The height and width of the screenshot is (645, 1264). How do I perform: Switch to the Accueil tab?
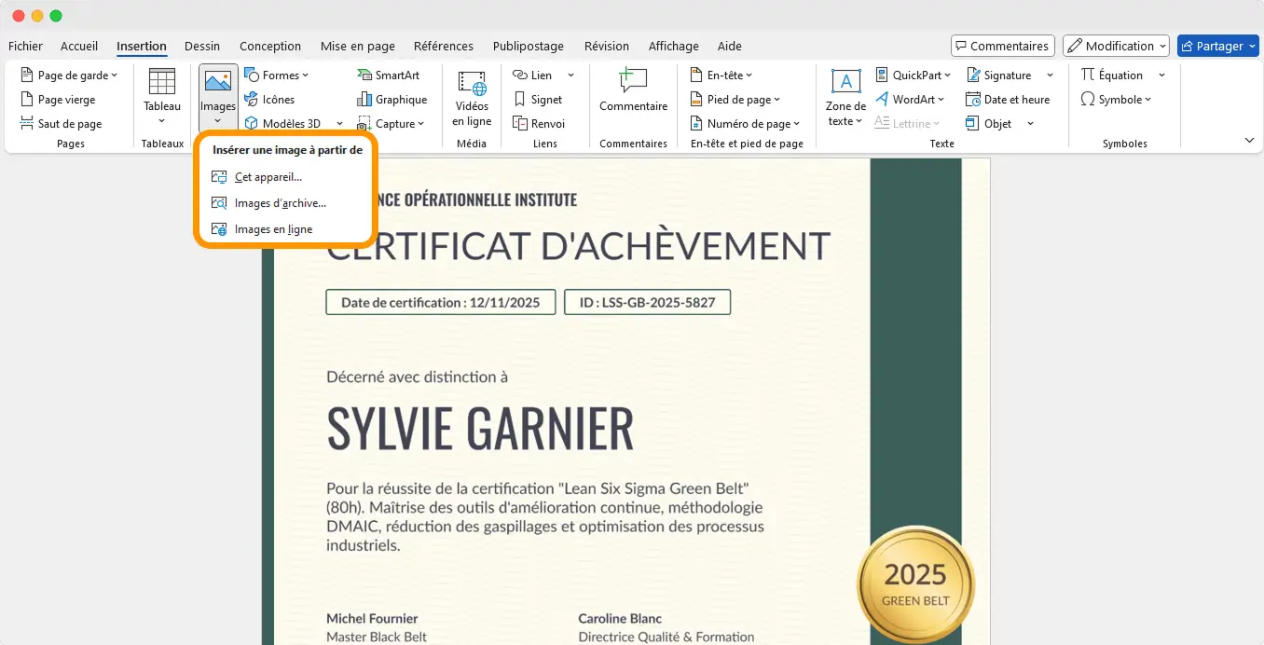tap(79, 46)
